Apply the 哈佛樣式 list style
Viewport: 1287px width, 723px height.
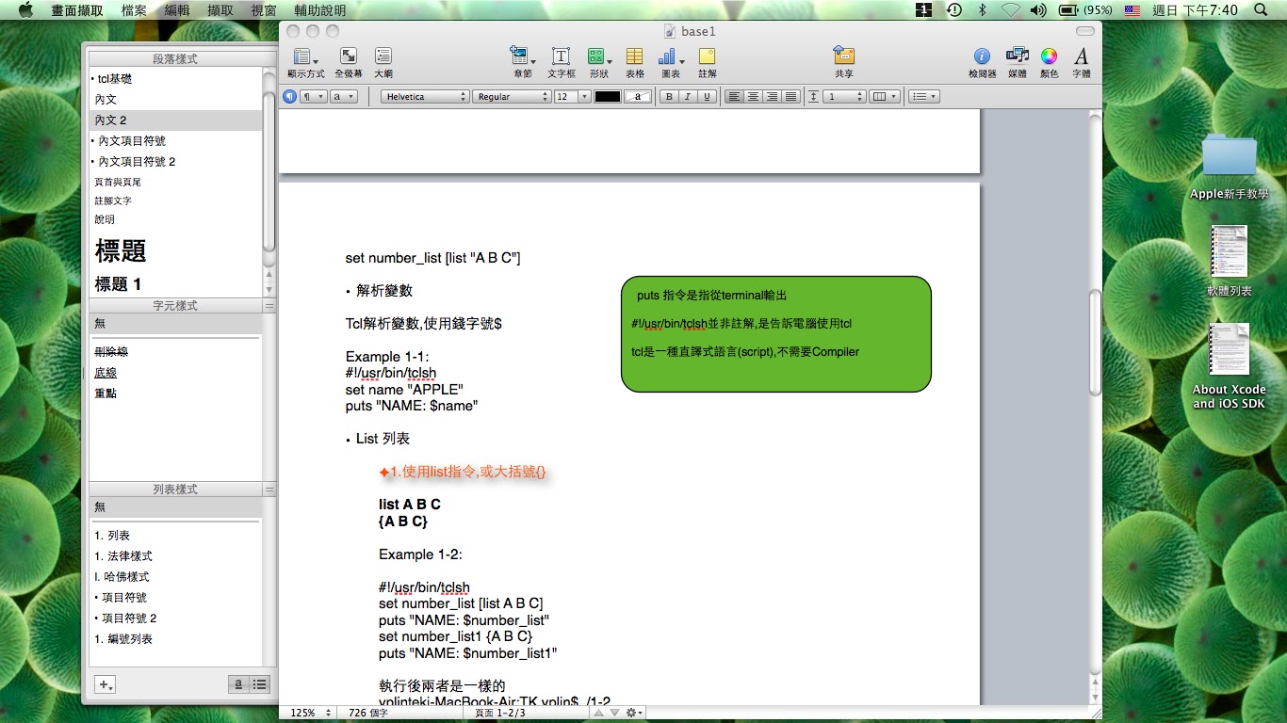[175, 576]
